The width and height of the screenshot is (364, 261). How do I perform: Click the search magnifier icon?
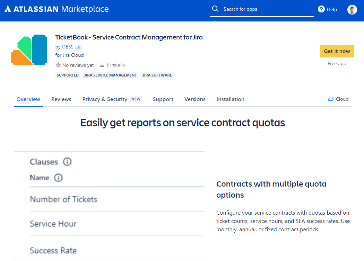coord(215,9)
